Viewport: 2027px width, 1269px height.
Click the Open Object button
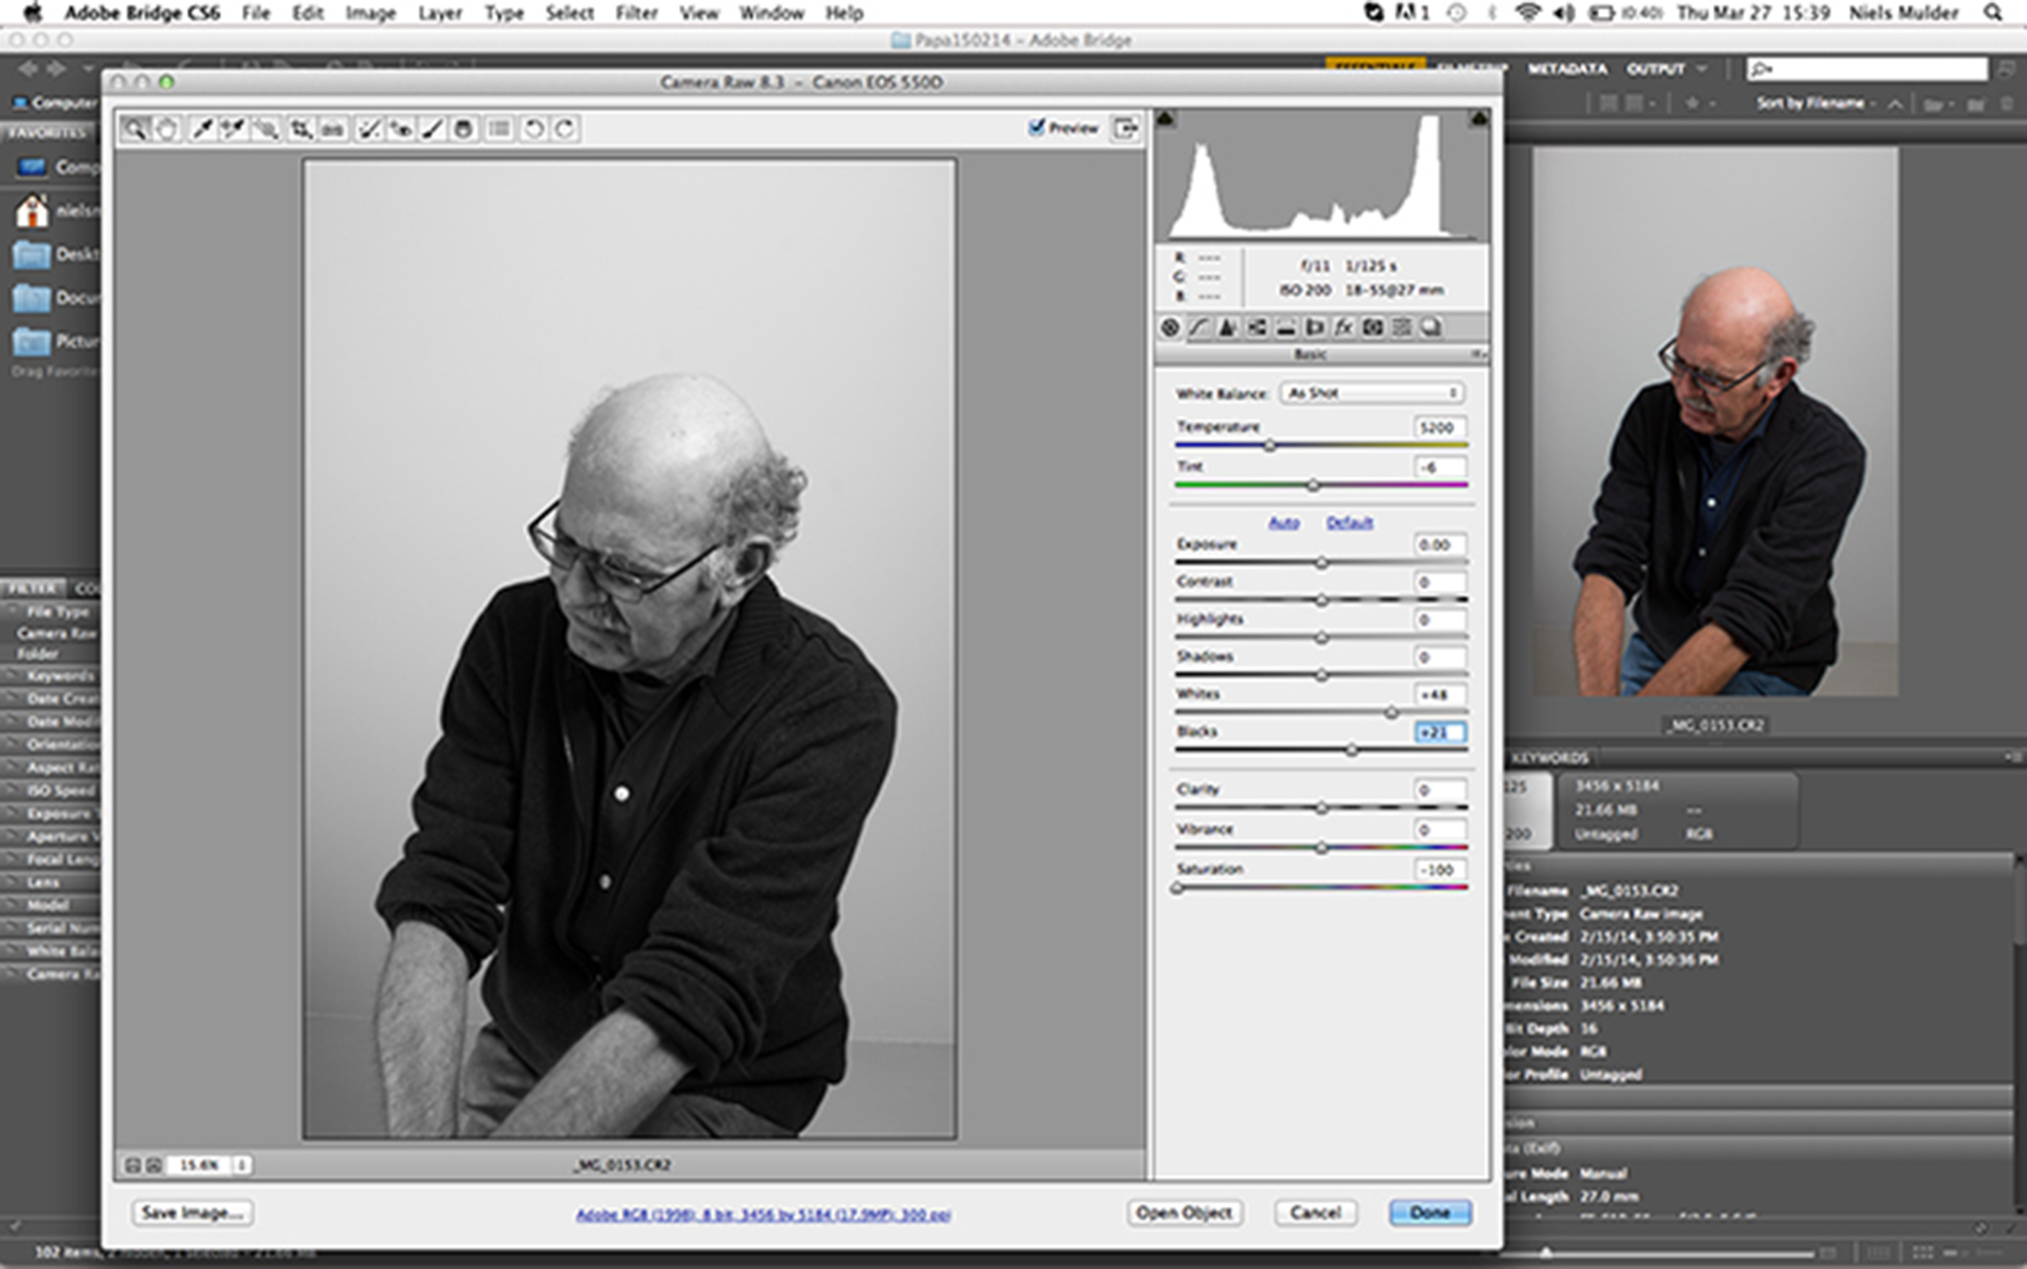(x=1184, y=1212)
